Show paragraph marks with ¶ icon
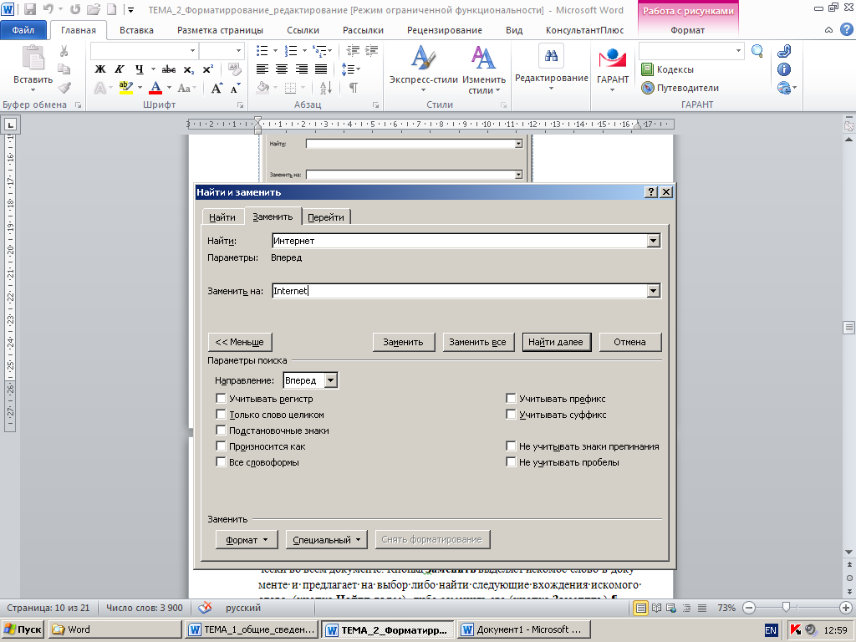 (354, 87)
